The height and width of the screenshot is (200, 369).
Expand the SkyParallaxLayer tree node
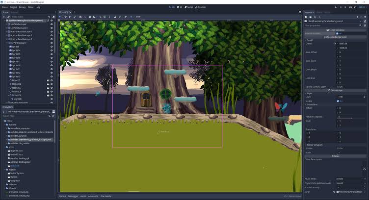click(x=7, y=24)
